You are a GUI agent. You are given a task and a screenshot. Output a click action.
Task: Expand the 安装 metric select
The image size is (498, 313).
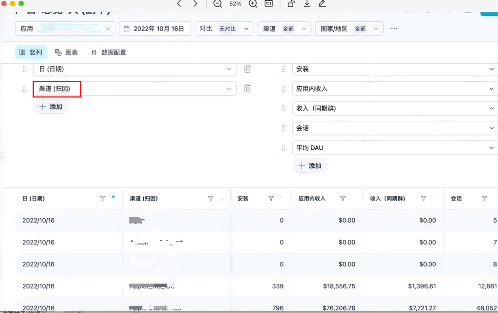pos(395,69)
